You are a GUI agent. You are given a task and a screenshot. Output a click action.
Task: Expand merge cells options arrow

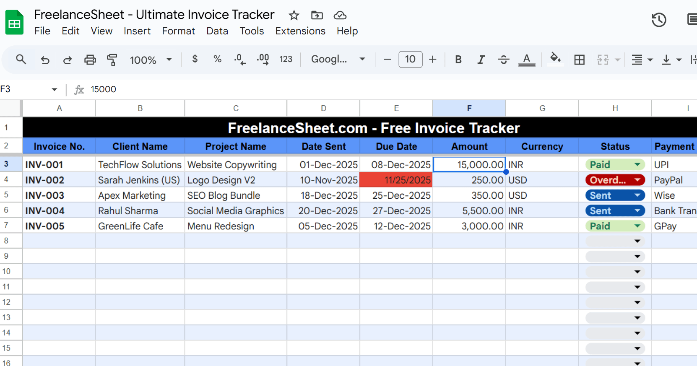tap(617, 60)
